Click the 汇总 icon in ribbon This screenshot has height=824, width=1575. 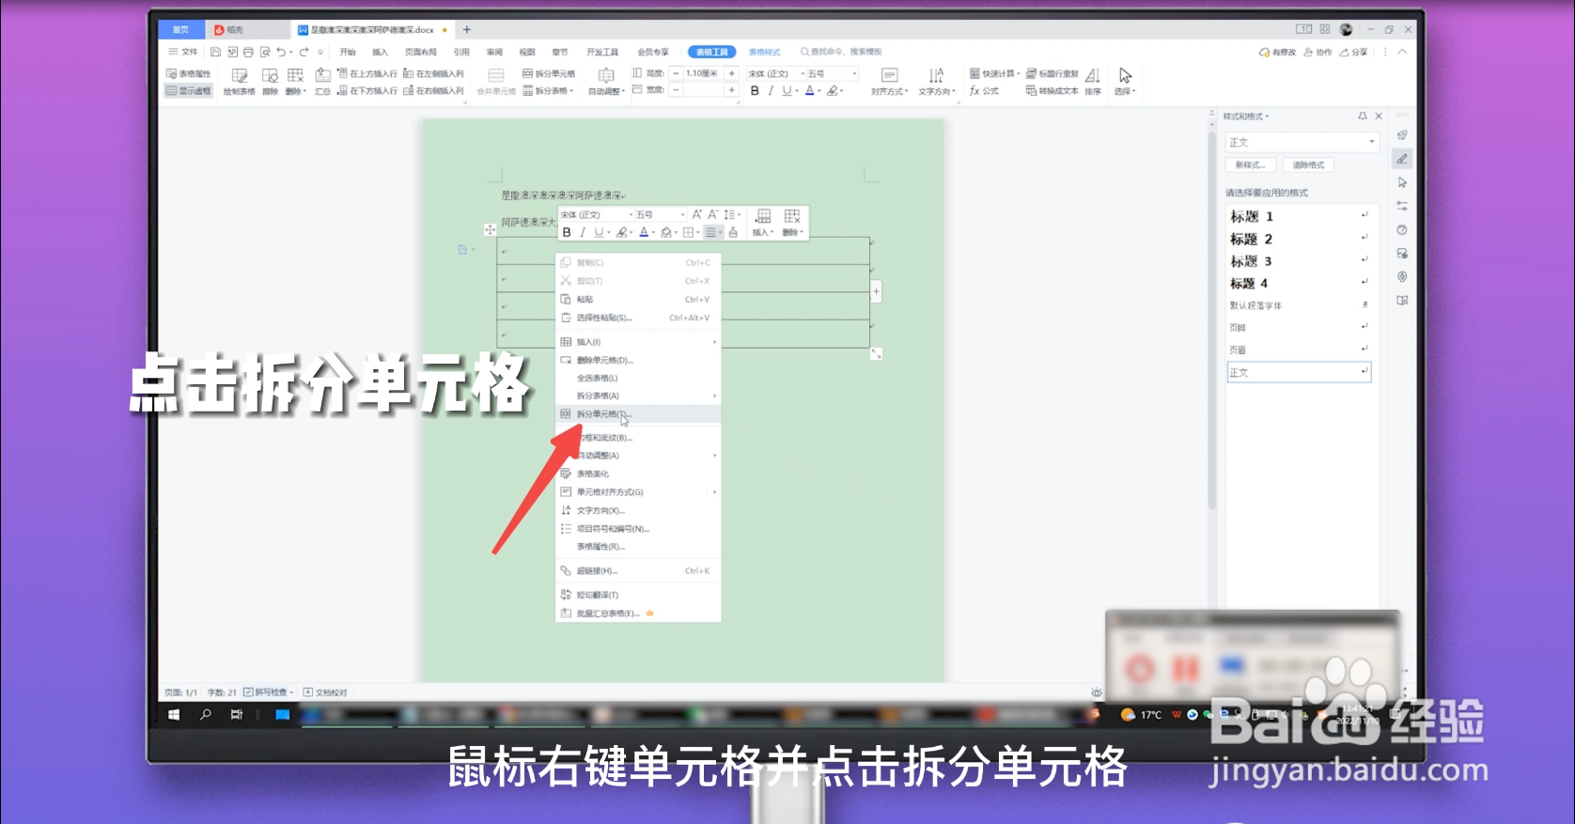[322, 82]
